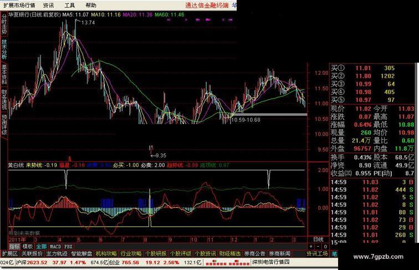This screenshot has height=270, width=419.
Task: Click the minus zoom button below chart
Action: click(318, 246)
